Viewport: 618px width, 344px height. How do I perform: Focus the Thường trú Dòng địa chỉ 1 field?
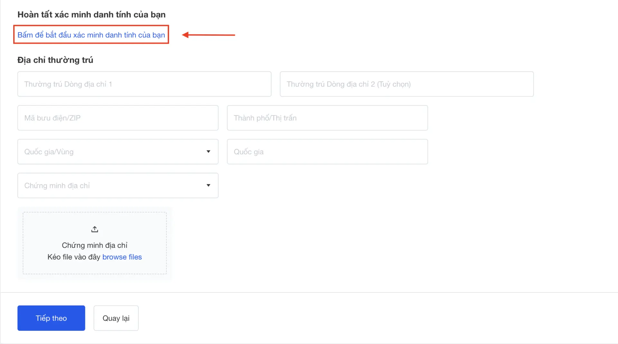[144, 84]
